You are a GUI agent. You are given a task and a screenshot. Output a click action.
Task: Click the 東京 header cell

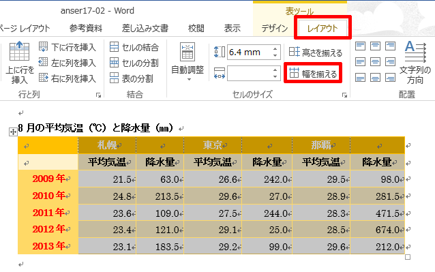click(213, 145)
